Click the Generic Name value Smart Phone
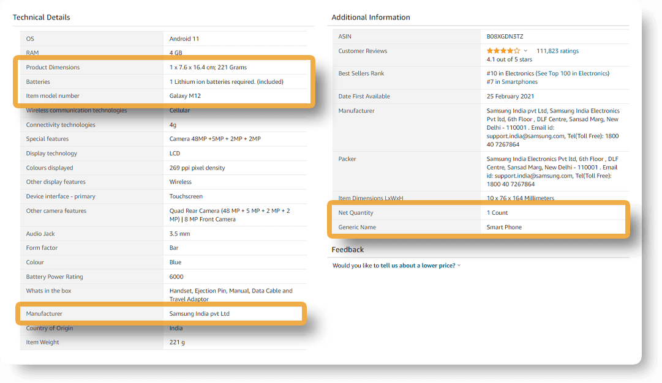This screenshot has width=662, height=383. (x=504, y=228)
